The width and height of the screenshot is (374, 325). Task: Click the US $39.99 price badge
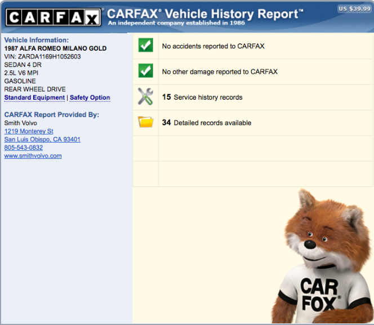coord(355,9)
